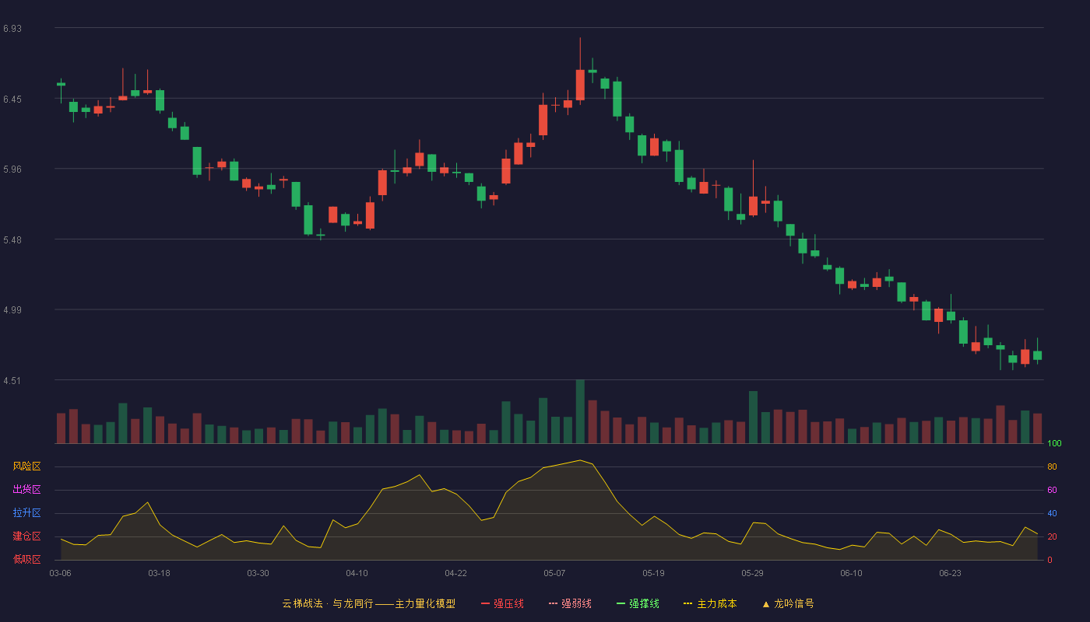Viewport: 1090px width, 622px height.
Task: Toggle the 龙吟信号 legend marker
Action: click(x=788, y=603)
